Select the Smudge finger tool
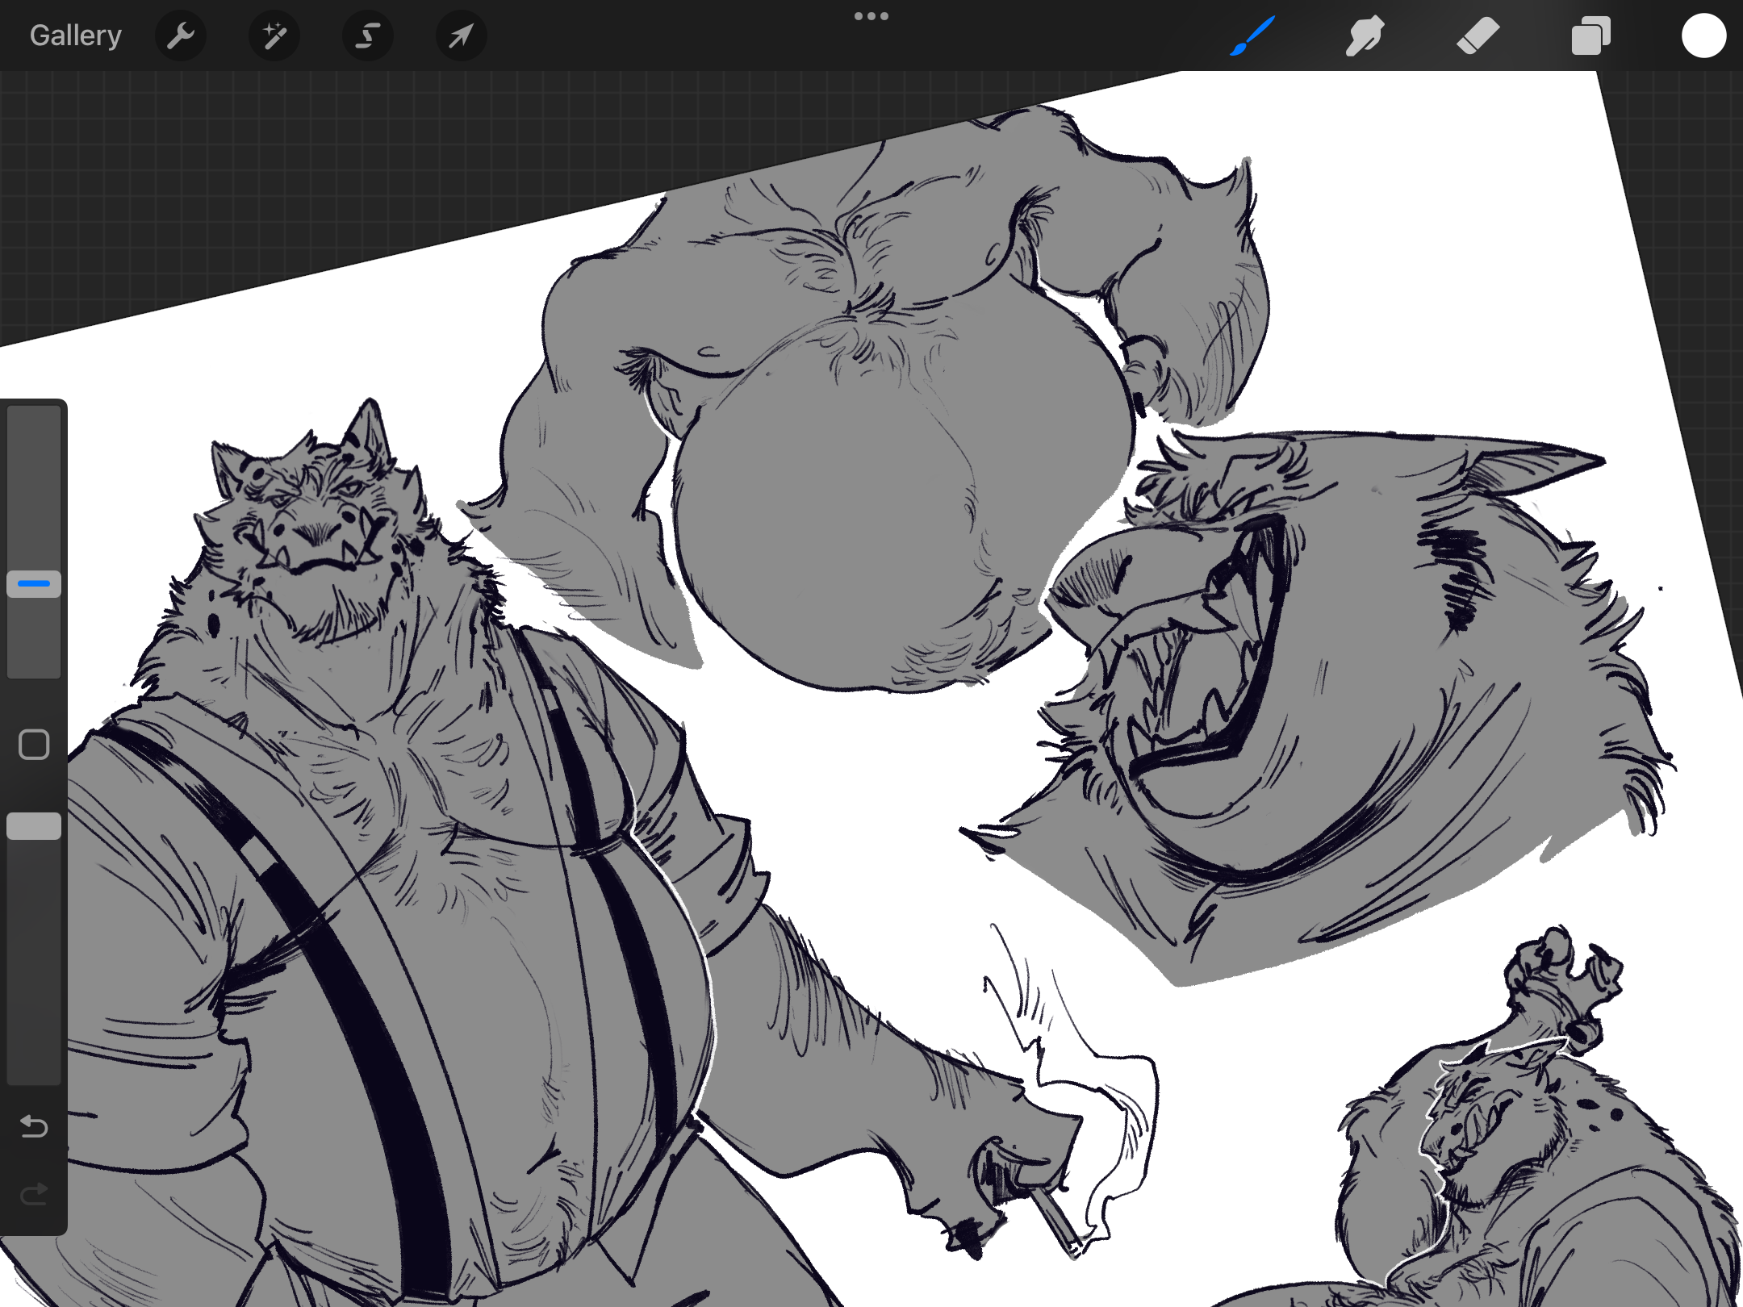The height and width of the screenshot is (1307, 1743). click(1365, 35)
